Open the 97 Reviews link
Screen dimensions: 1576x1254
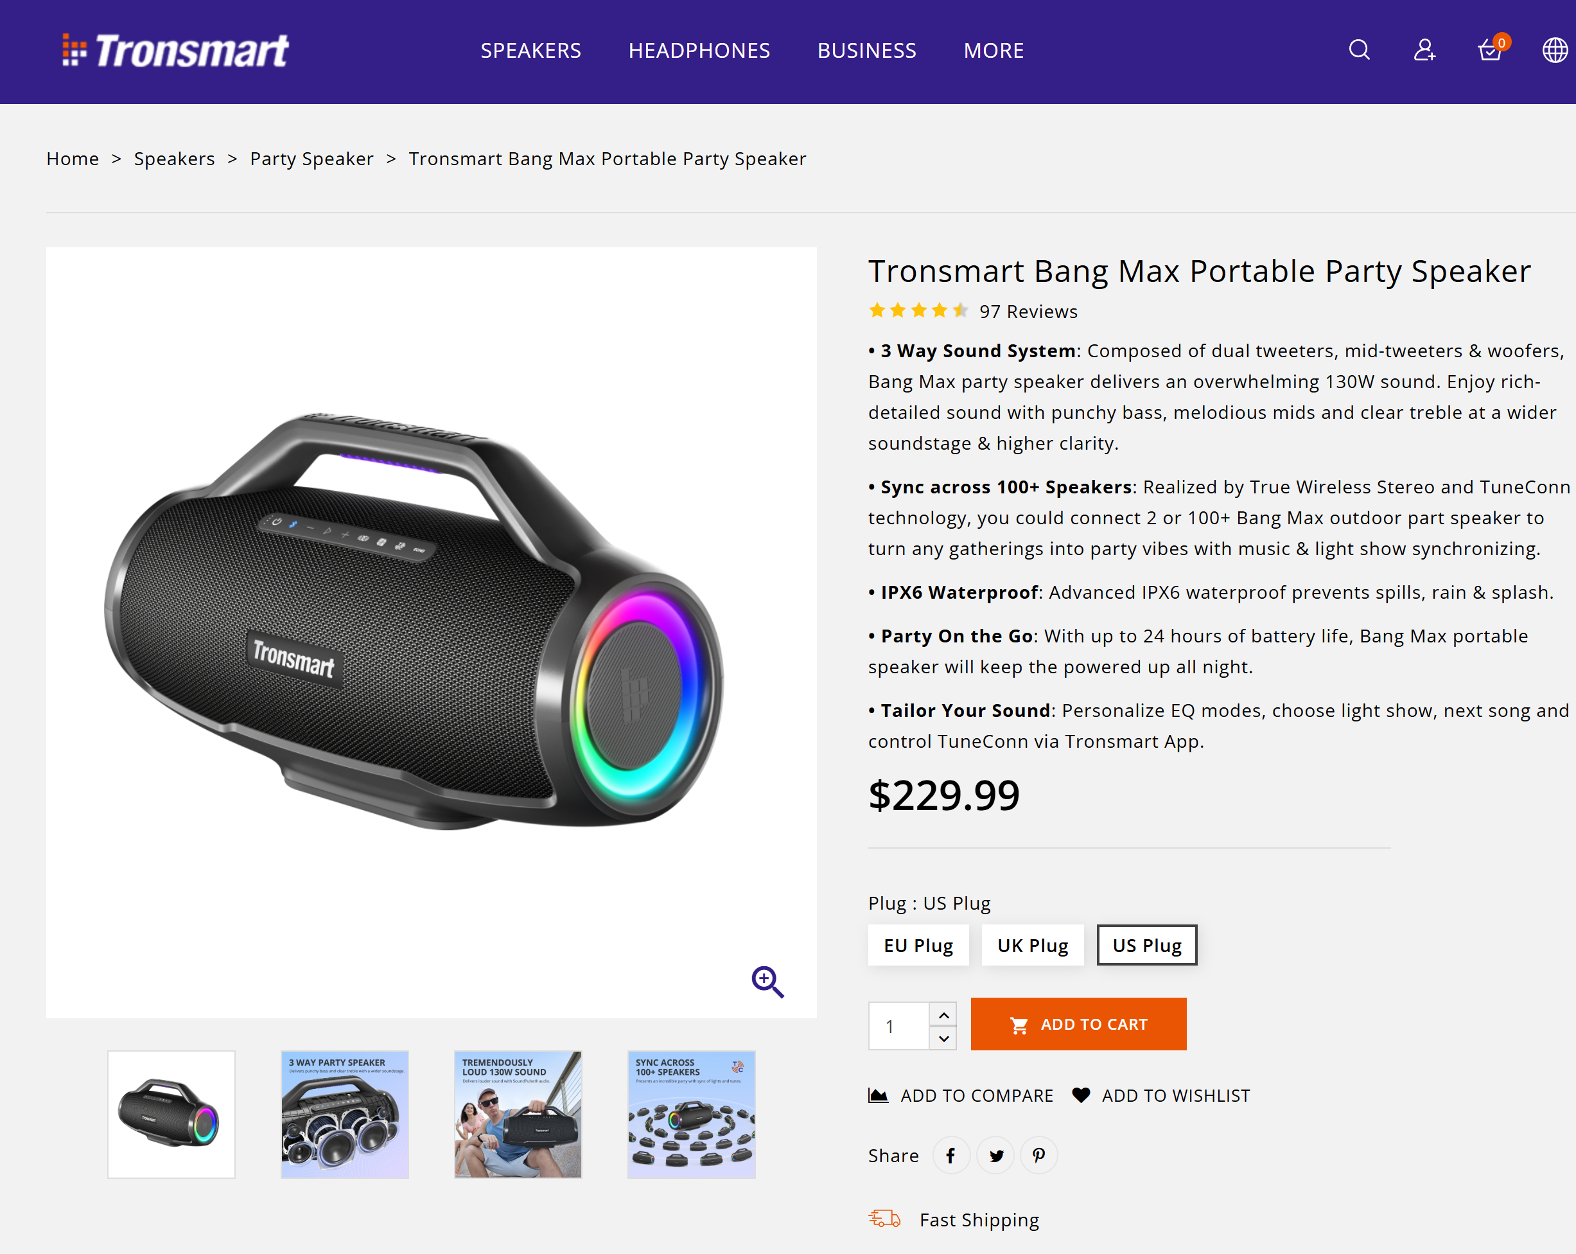point(1028,311)
